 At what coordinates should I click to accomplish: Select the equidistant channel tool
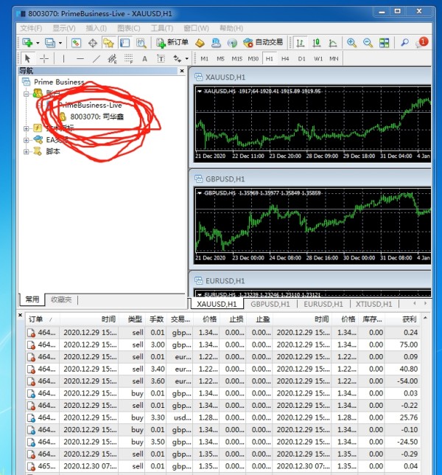coord(112,58)
